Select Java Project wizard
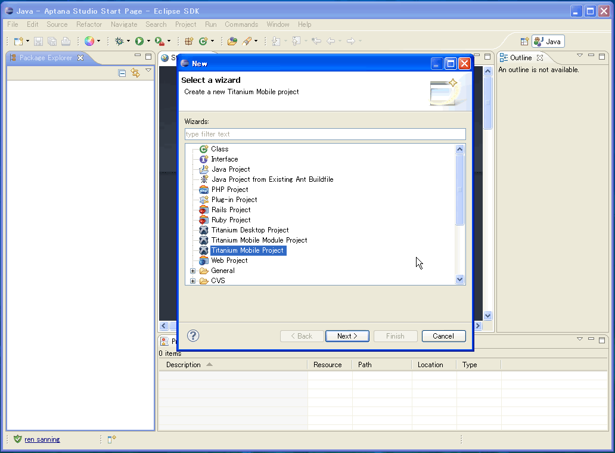Viewport: 615px width, 453px height. pos(231,169)
